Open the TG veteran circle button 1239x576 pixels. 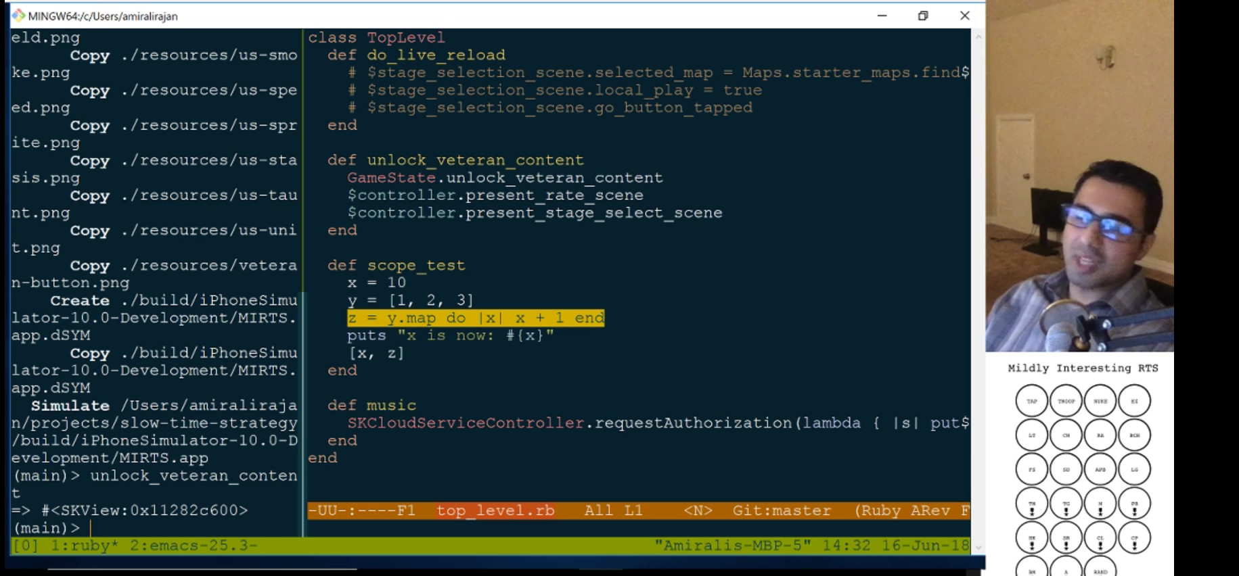point(1066,504)
